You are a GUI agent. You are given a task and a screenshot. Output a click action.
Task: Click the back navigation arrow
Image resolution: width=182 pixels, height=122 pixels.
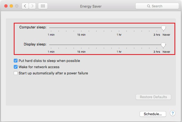click(25, 6)
